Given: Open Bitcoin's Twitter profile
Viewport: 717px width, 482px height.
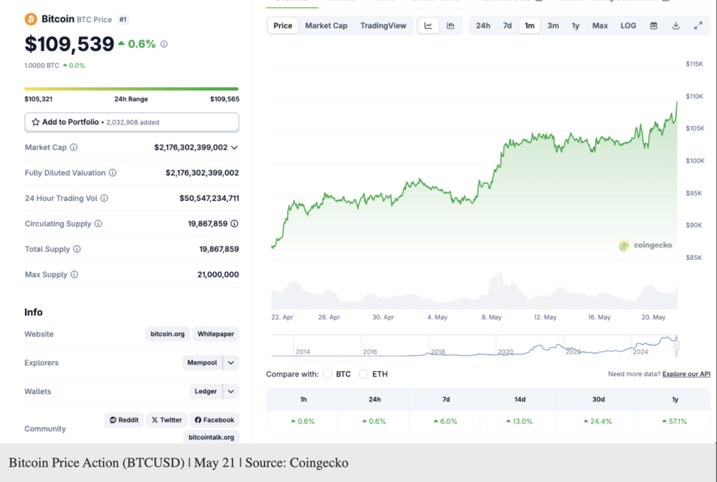Looking at the screenshot, I should 166,420.
